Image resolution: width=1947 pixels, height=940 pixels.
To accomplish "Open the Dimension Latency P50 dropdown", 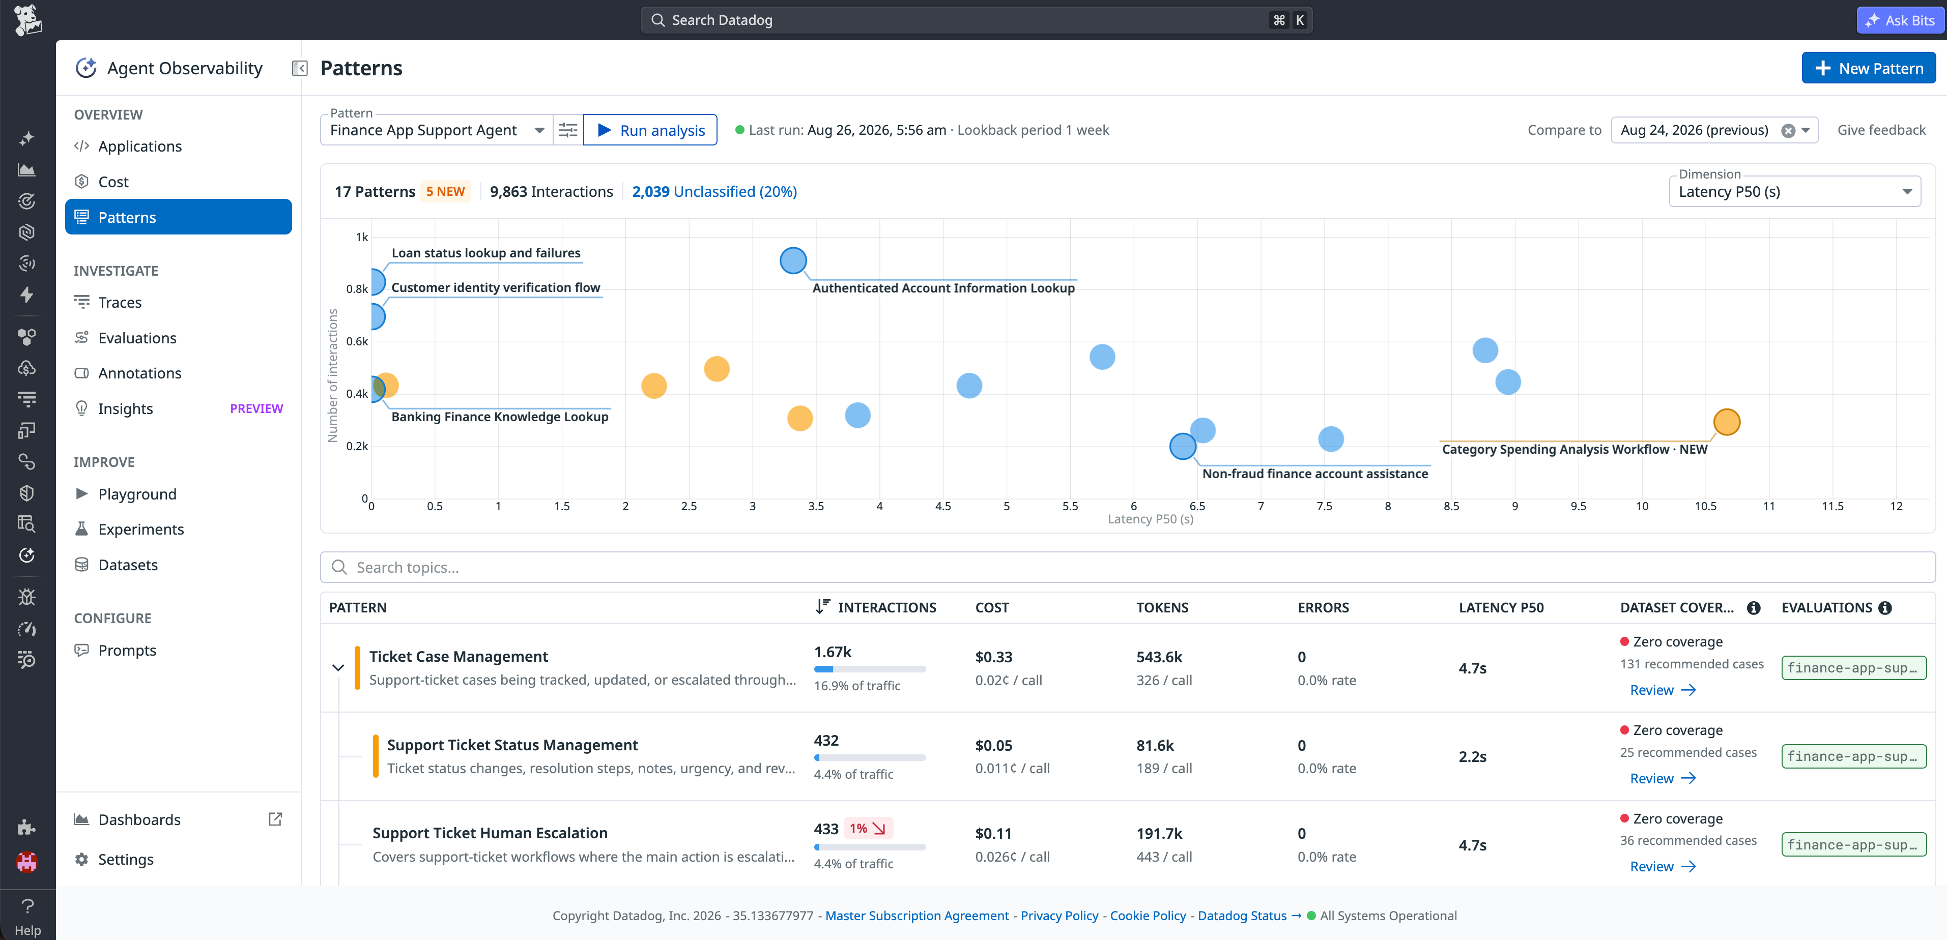I will (1794, 191).
